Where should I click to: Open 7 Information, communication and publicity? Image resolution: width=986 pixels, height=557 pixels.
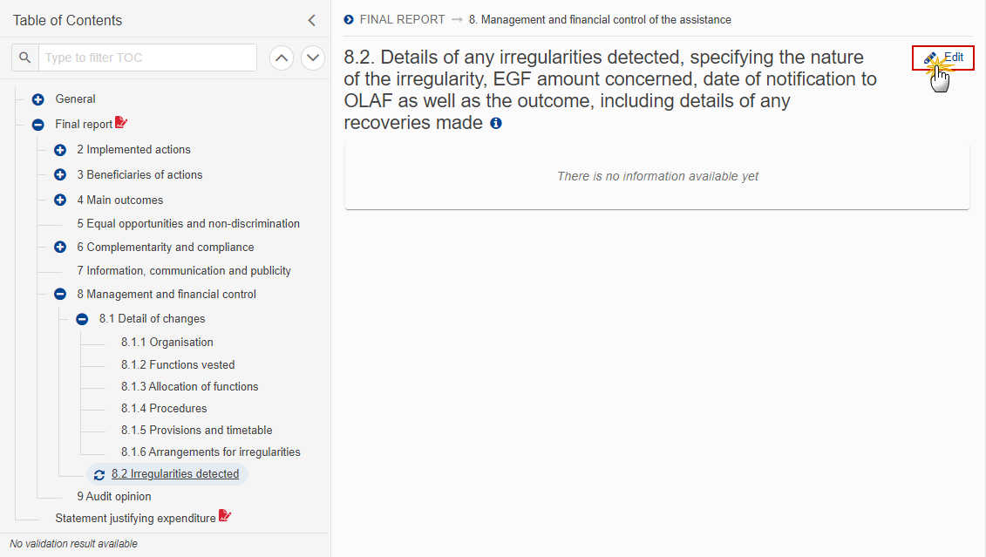[x=184, y=271]
